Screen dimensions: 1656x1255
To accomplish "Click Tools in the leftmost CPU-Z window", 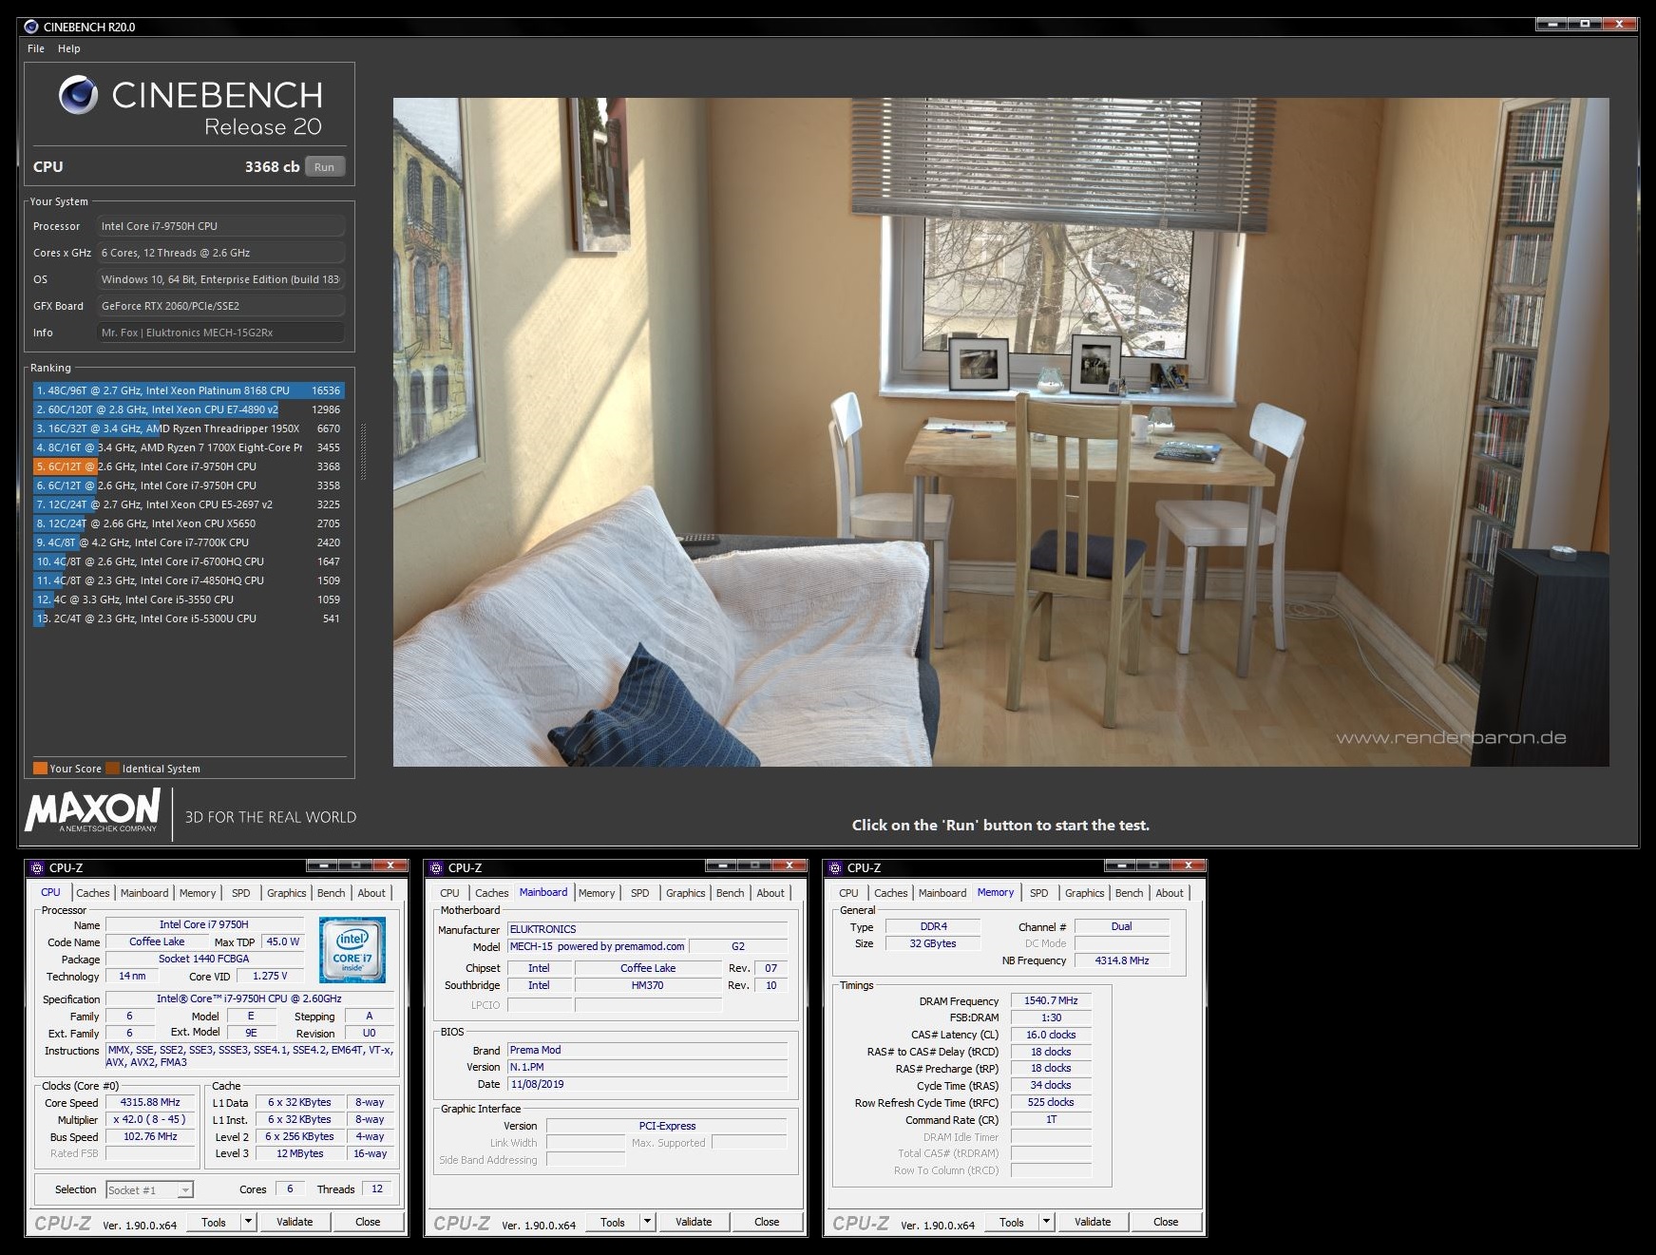I will pos(214,1222).
